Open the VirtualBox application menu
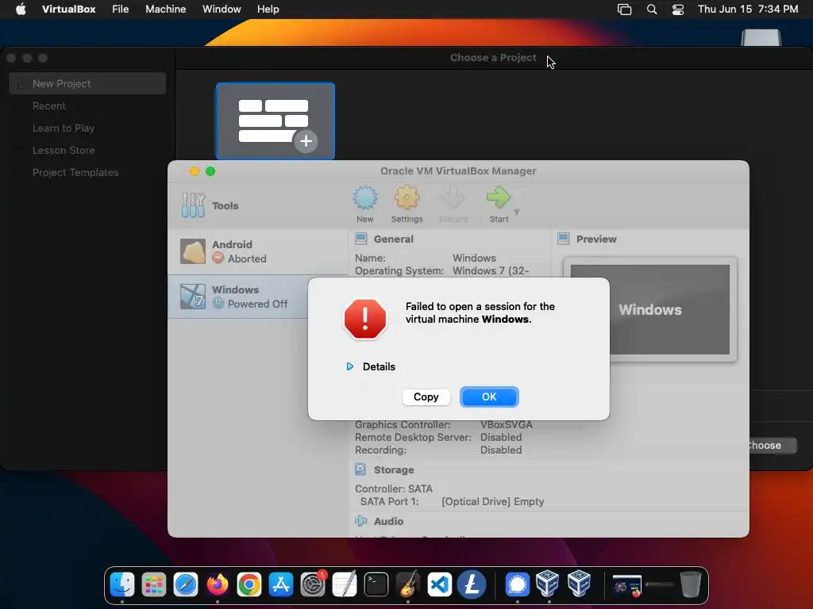Screen dimensions: 813x609 point(68,9)
